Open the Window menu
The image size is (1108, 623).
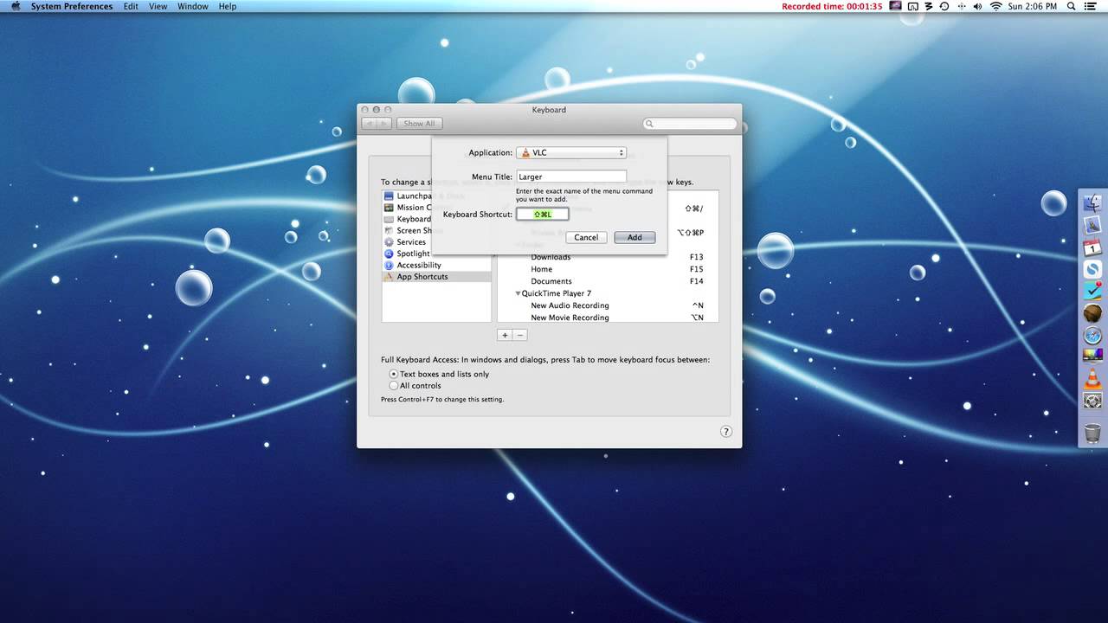193,6
